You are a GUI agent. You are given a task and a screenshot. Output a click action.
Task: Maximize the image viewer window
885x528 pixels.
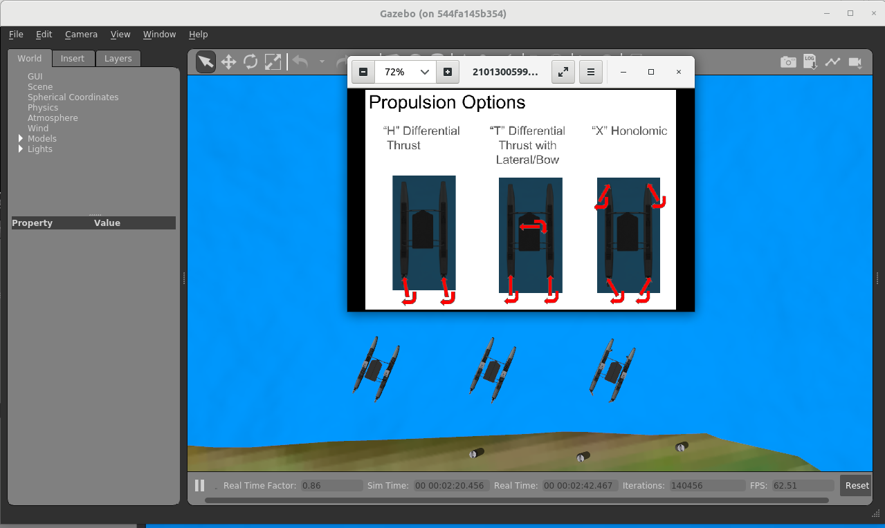coord(650,72)
